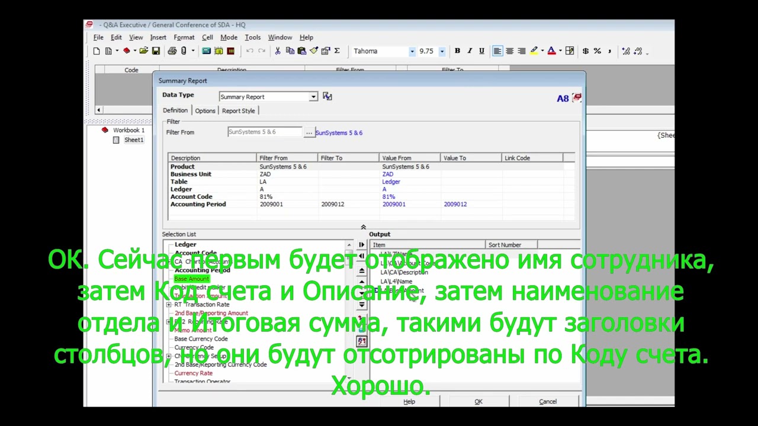Open the Format menu
This screenshot has width=758, height=426.
coord(184,37)
